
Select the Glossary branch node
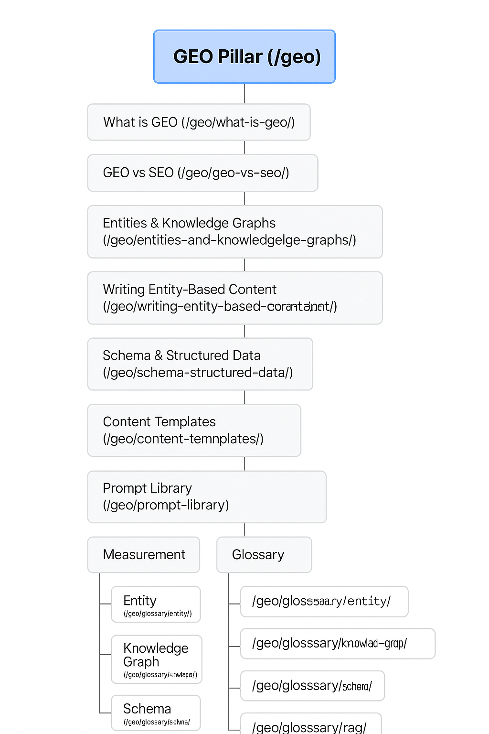coord(264,555)
